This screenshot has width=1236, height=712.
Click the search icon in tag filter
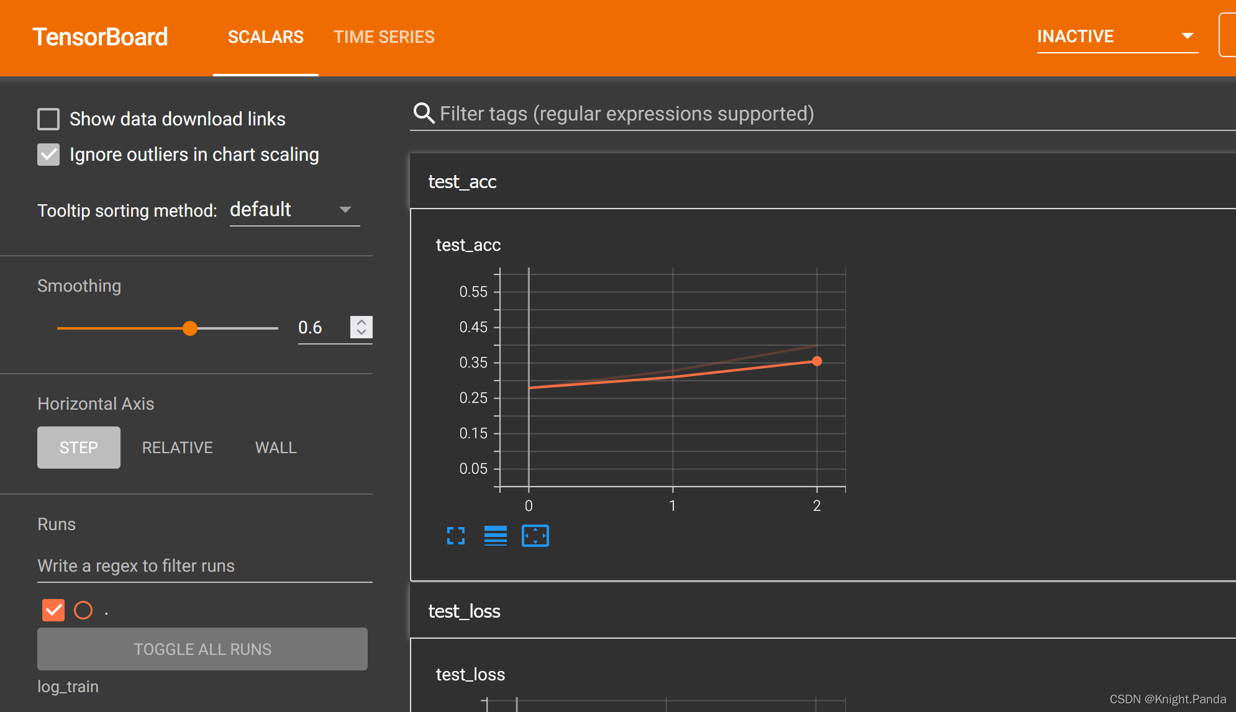pos(424,114)
